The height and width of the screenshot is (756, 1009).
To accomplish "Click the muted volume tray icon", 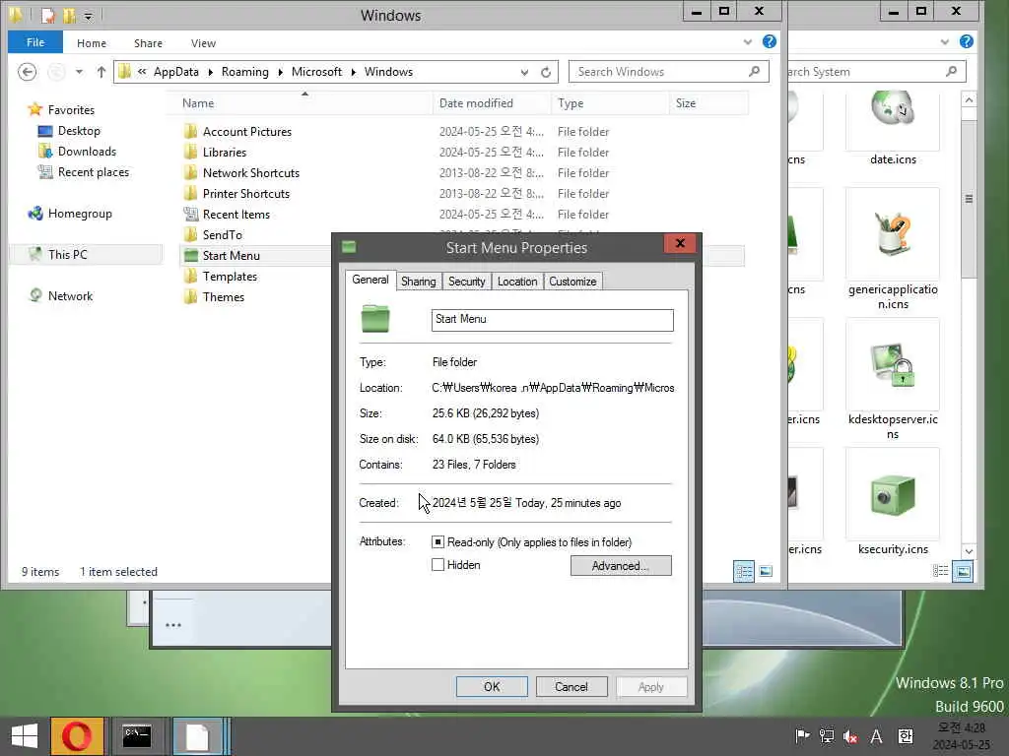I will [x=850, y=736].
